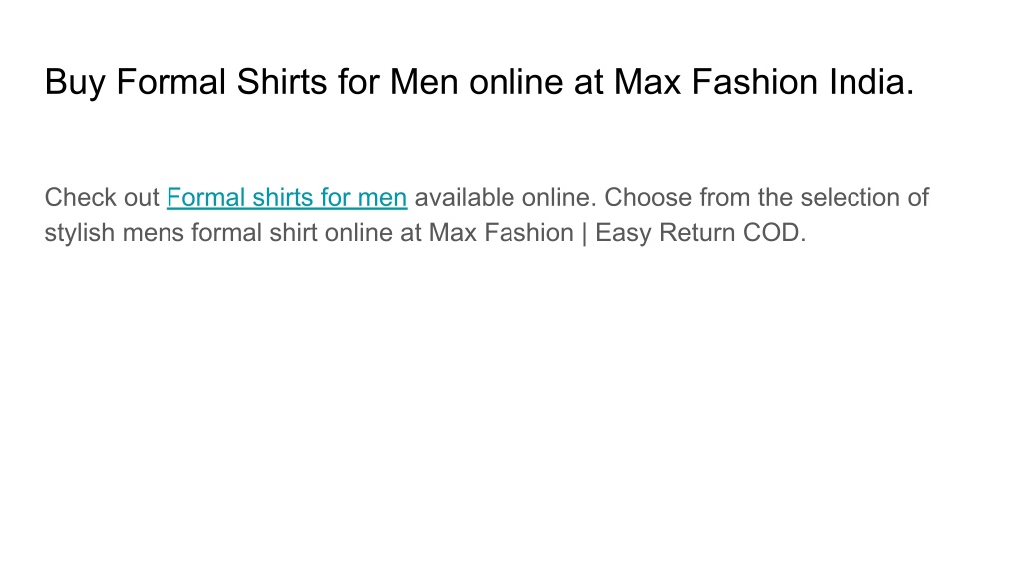Click 'Choose from the selection of' text
The image size is (1021, 574).
pos(767,198)
